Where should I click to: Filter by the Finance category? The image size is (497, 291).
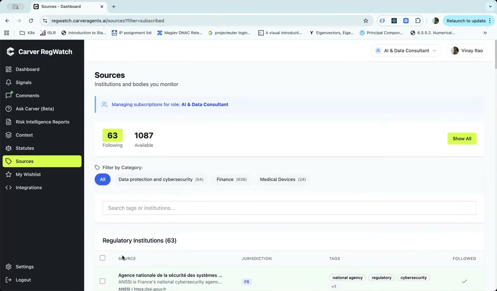pos(231,180)
